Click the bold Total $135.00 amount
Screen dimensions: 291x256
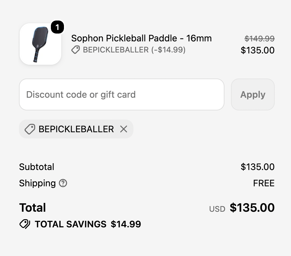click(x=252, y=207)
